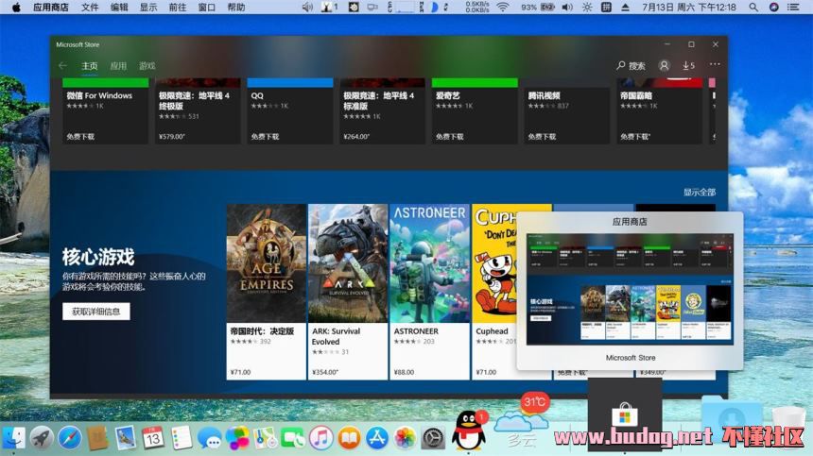Open the Mac App Store Dock icon
Screen dimensions: 813x456
coord(377,438)
